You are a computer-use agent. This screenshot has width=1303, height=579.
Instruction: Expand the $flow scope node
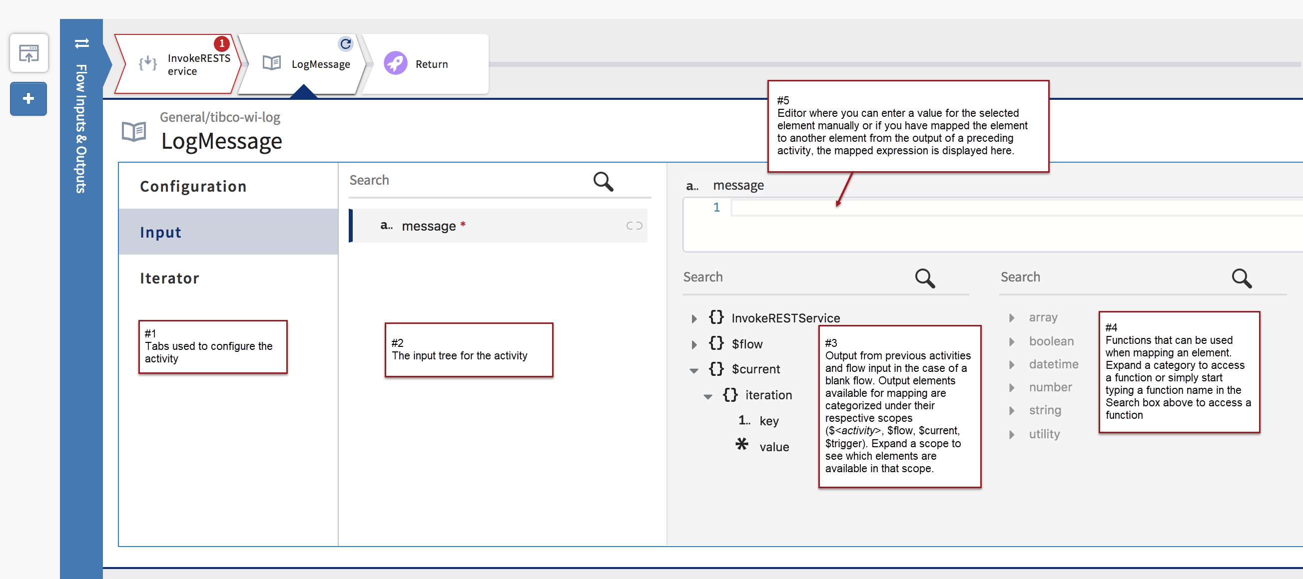point(694,344)
